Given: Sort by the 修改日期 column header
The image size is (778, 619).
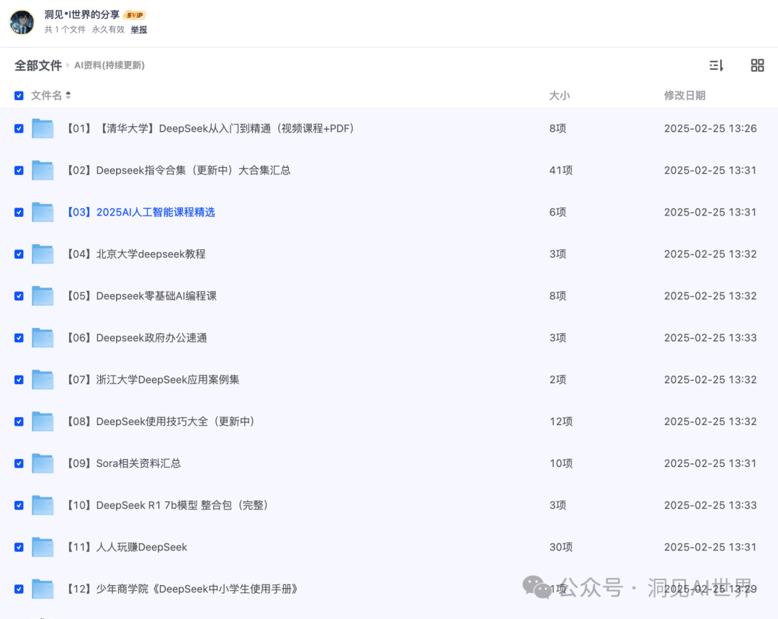Looking at the screenshot, I should (x=685, y=95).
